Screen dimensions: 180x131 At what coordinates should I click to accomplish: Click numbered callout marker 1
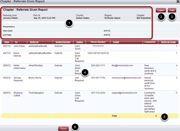click(x=69, y=24)
